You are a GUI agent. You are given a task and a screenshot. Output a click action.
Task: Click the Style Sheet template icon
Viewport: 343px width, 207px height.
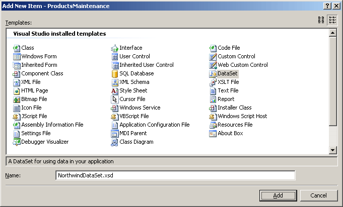tap(115, 90)
